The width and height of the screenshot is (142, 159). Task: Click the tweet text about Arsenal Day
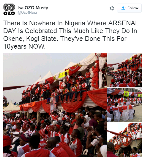tap(71, 35)
